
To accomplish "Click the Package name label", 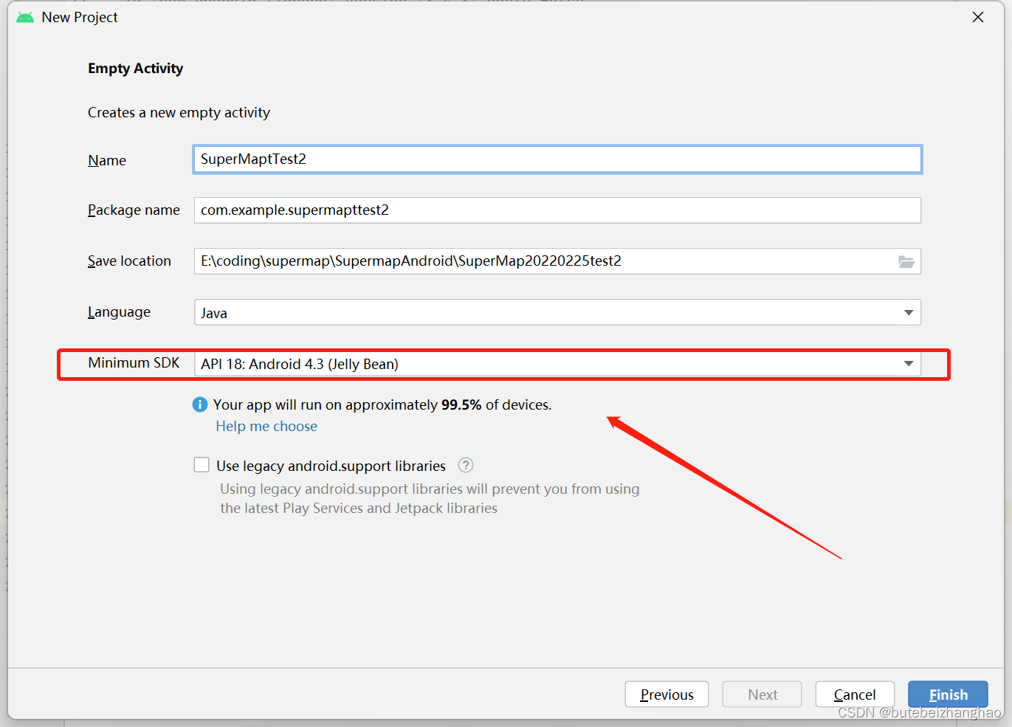I will tap(134, 210).
